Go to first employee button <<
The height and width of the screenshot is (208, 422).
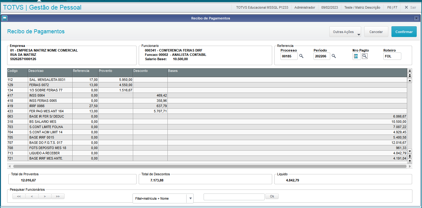click(x=19, y=196)
